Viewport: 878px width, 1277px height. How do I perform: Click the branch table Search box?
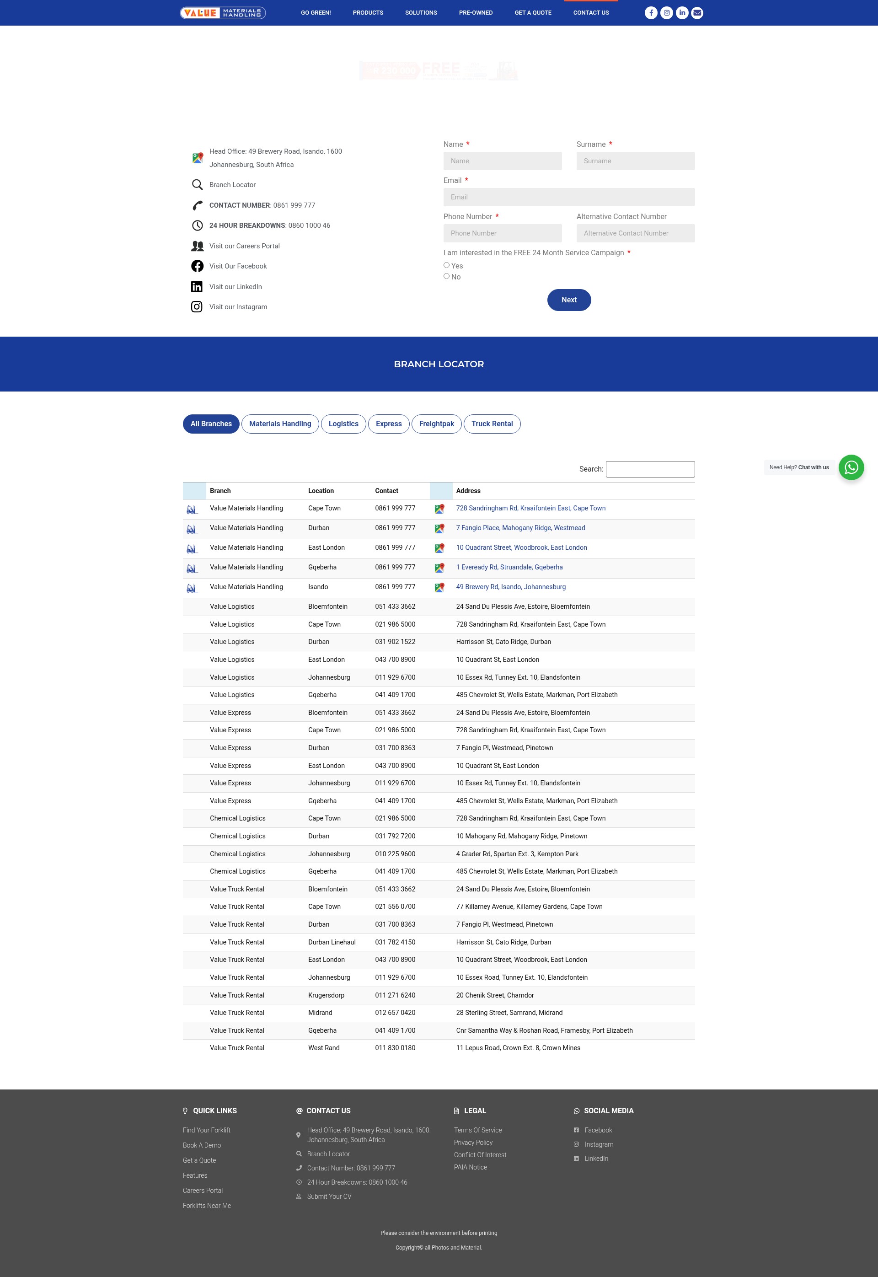click(650, 469)
